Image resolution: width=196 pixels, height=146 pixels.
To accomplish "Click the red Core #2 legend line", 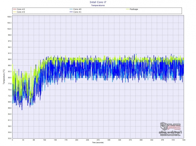I will [15, 9].
